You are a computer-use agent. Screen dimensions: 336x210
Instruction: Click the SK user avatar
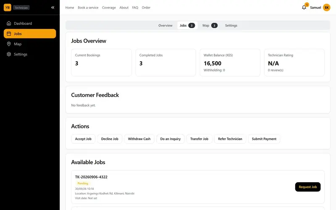(327, 8)
